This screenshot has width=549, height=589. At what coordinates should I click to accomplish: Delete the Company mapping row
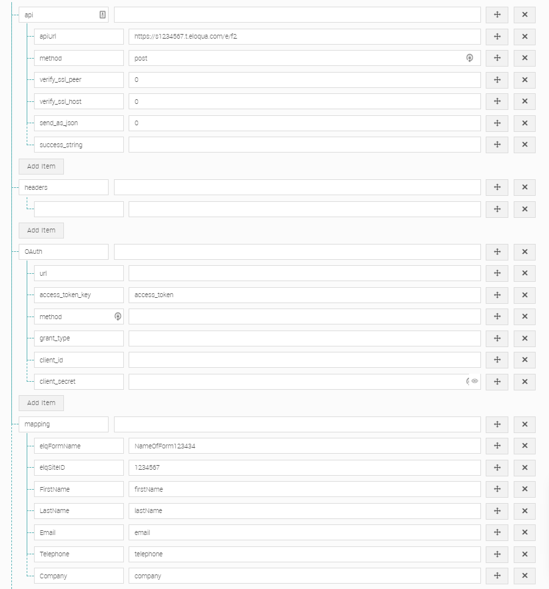click(x=524, y=575)
